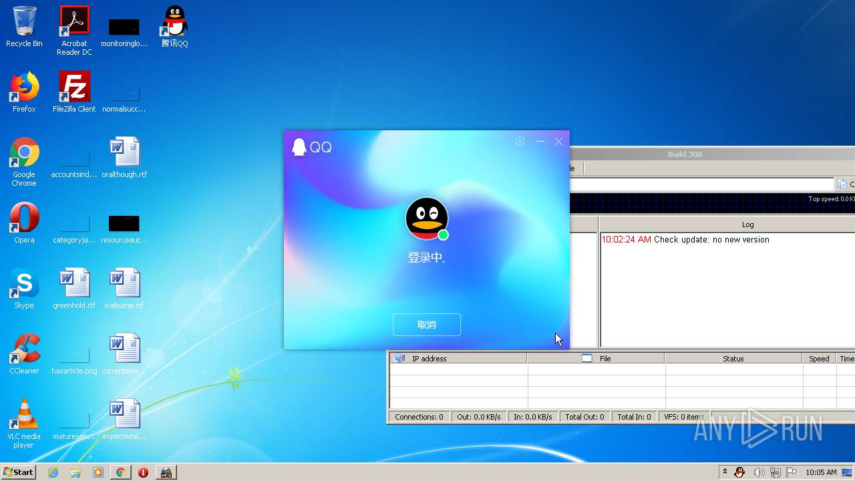
Task: Cancel login with the 取消 button
Action: tap(427, 325)
